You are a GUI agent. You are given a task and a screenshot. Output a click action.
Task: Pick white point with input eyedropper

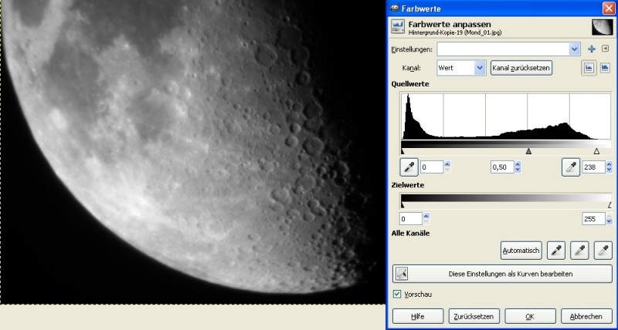pos(571,167)
